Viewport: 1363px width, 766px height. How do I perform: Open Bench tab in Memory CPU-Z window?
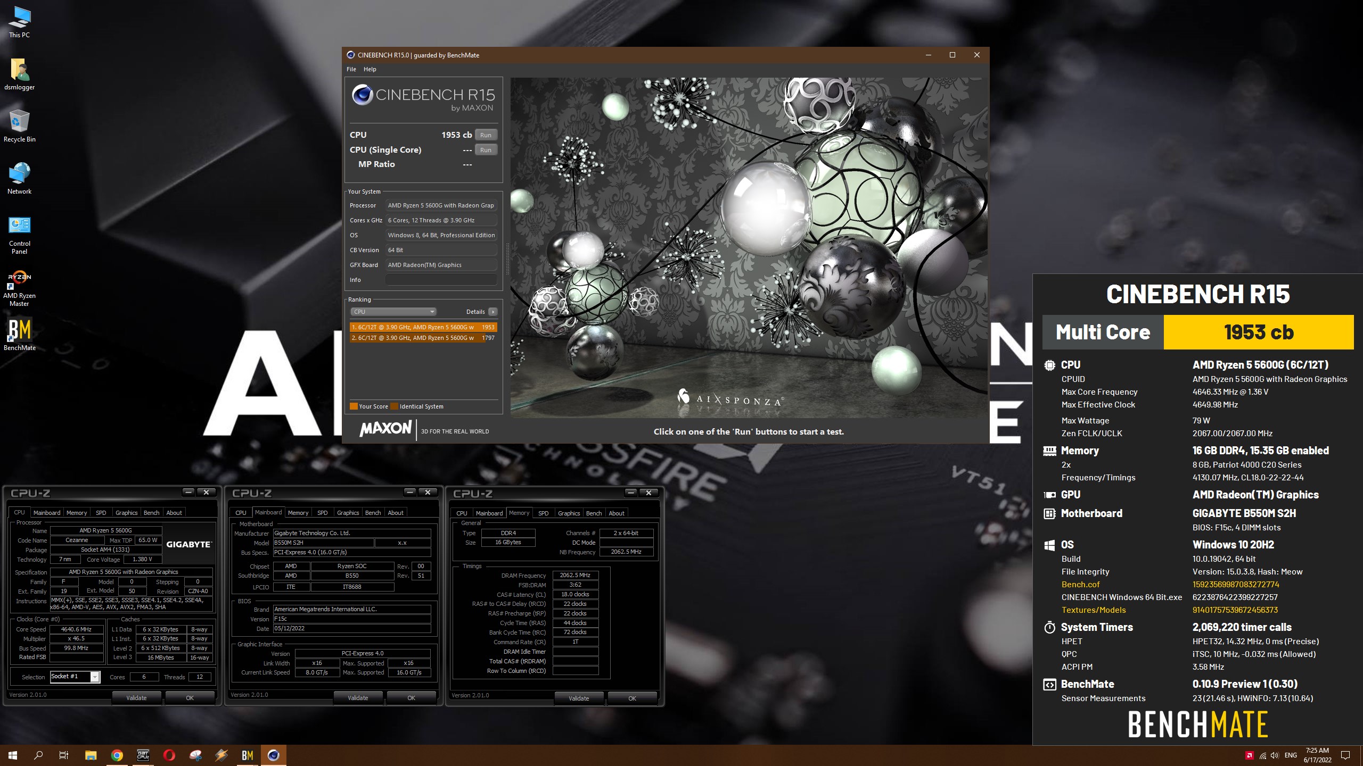point(594,513)
